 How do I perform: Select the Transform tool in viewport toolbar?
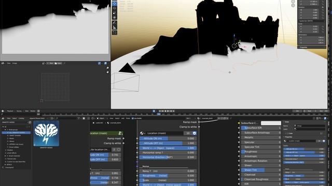pos(115,18)
